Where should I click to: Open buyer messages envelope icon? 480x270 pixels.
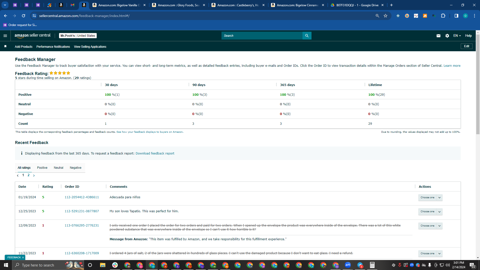click(438, 36)
